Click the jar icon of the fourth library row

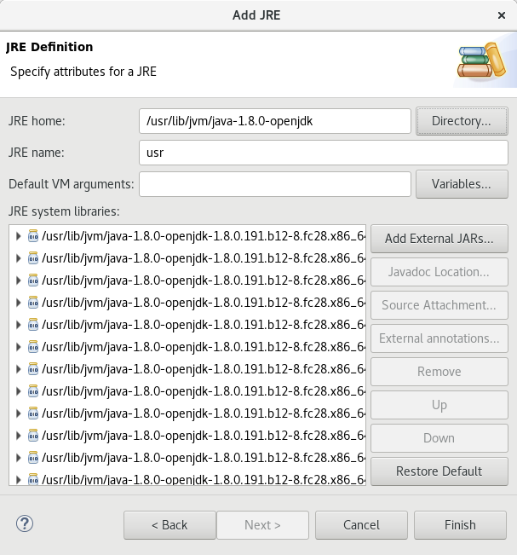click(x=33, y=303)
